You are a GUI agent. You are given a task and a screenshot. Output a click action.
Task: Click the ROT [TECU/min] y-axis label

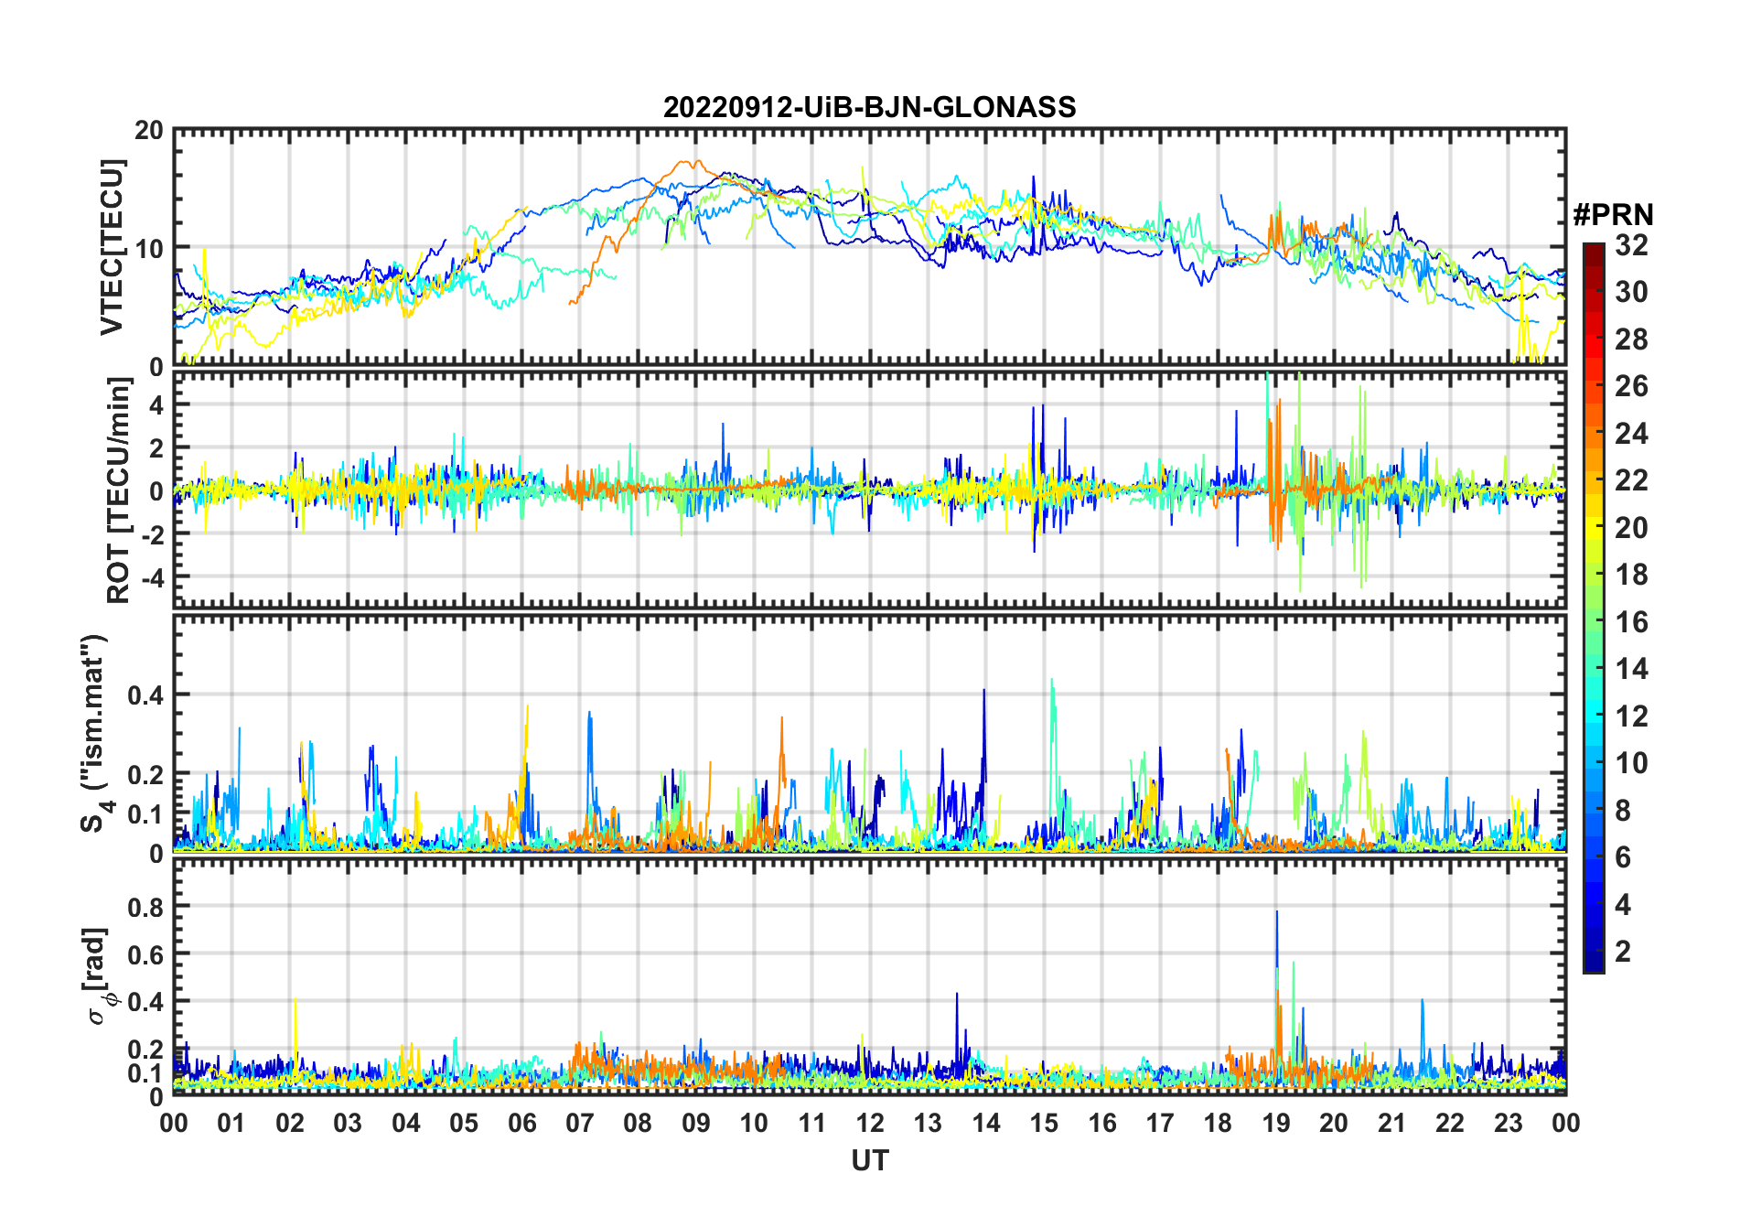pyautogui.click(x=118, y=490)
